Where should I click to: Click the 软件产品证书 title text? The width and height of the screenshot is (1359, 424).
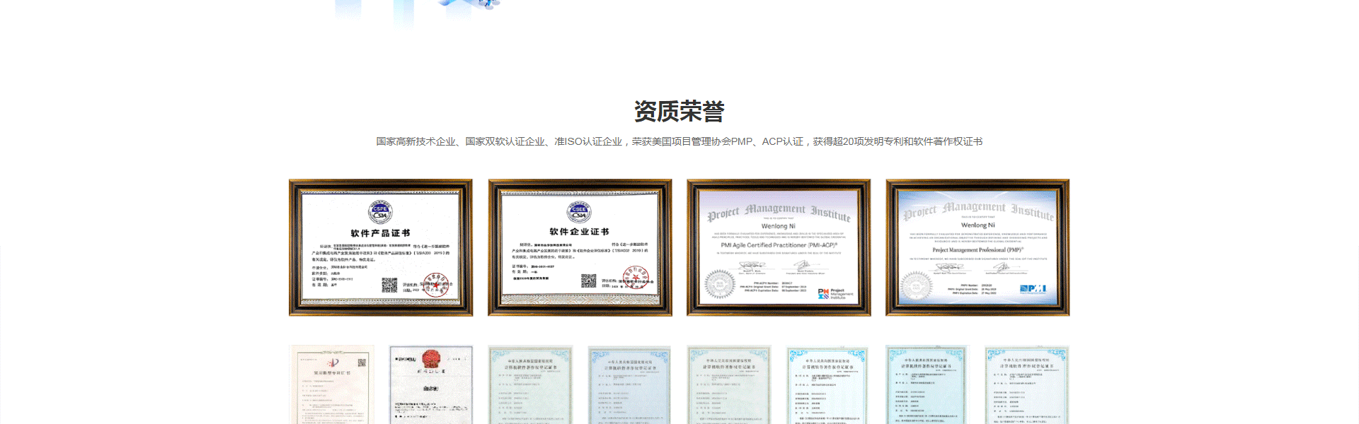(380, 233)
